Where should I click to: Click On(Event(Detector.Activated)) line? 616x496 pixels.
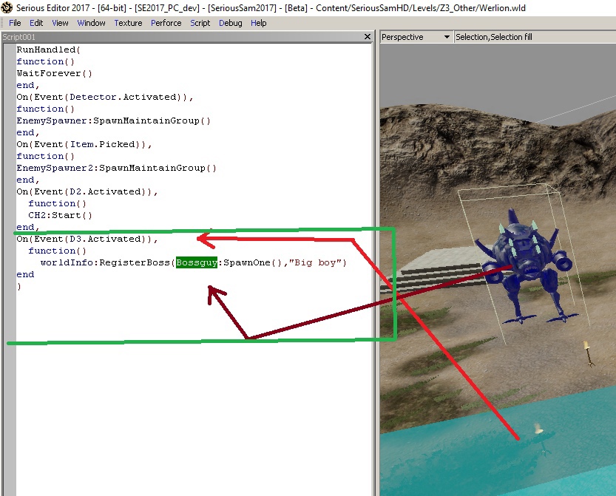point(105,97)
